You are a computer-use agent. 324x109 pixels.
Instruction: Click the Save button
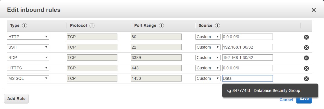304,99
